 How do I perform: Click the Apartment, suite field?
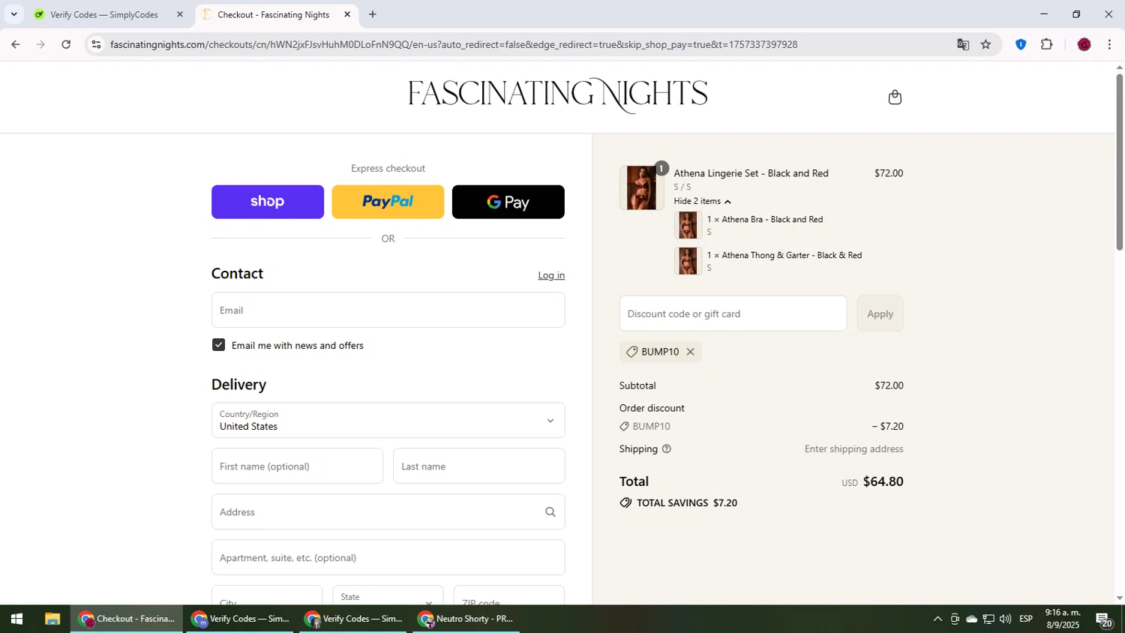point(388,557)
